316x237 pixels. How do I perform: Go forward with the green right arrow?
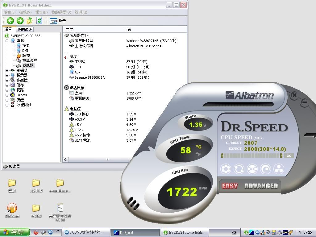click(x=20, y=21)
